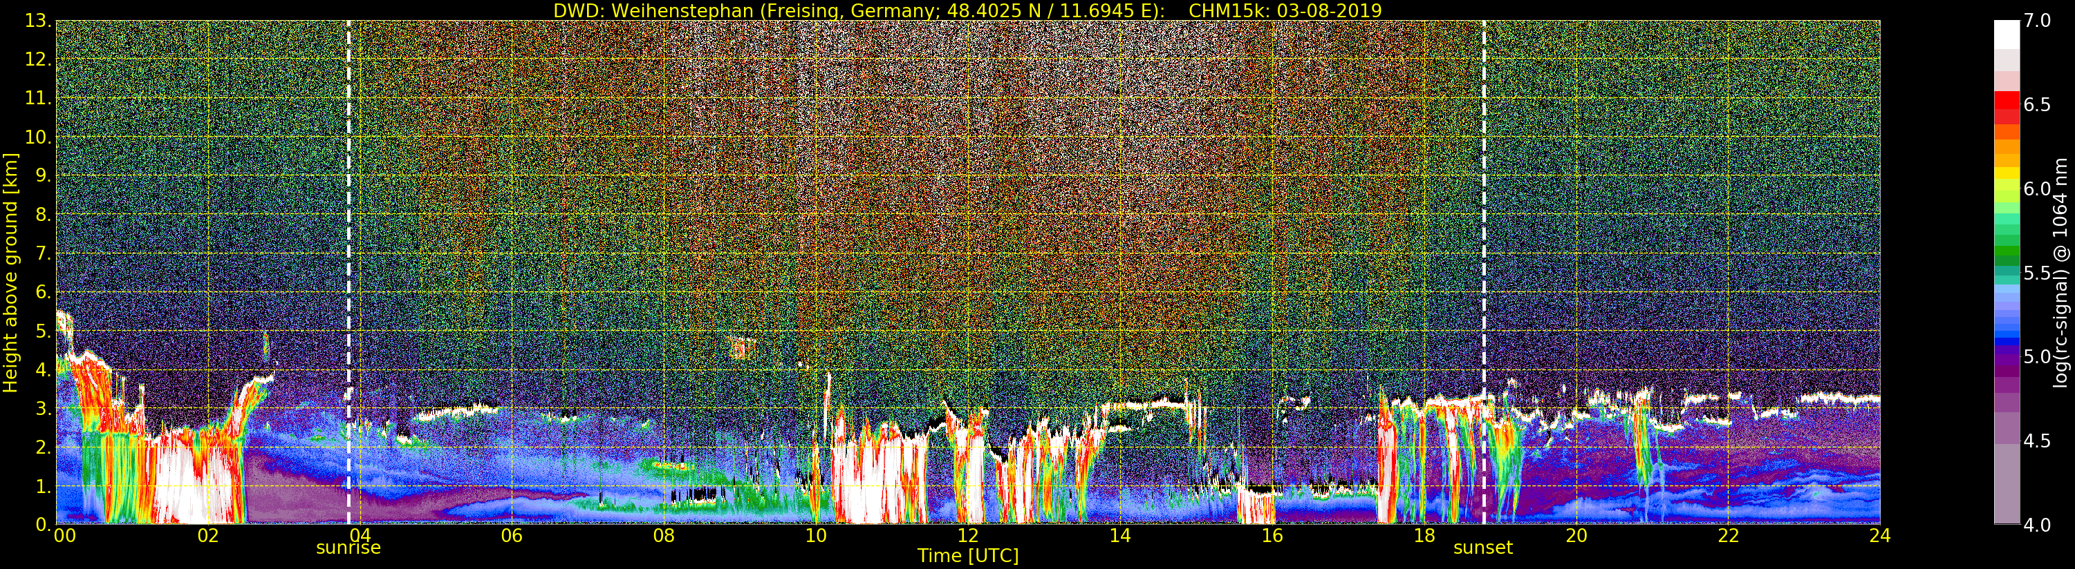
Task: Click the y-axis tick label "7."
Action: point(44,253)
